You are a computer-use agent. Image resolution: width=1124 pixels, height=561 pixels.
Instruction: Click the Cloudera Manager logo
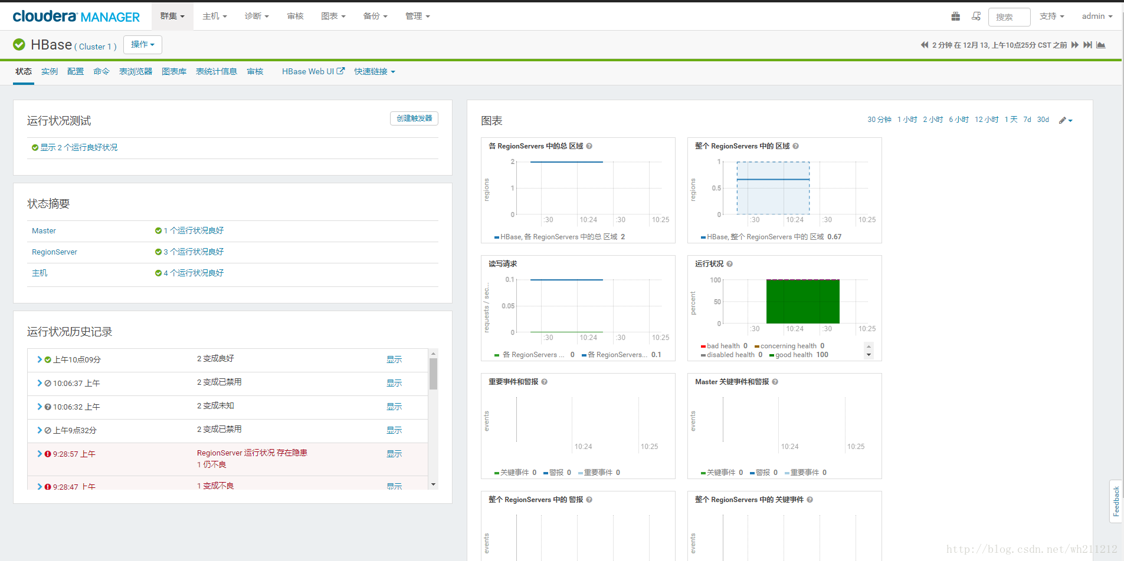(x=76, y=16)
